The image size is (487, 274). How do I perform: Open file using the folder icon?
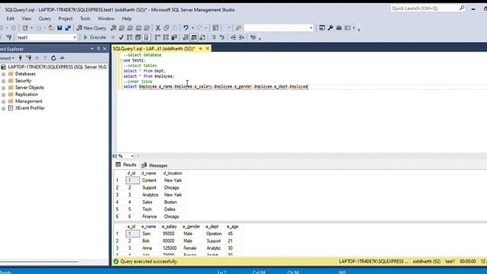tap(51, 28)
